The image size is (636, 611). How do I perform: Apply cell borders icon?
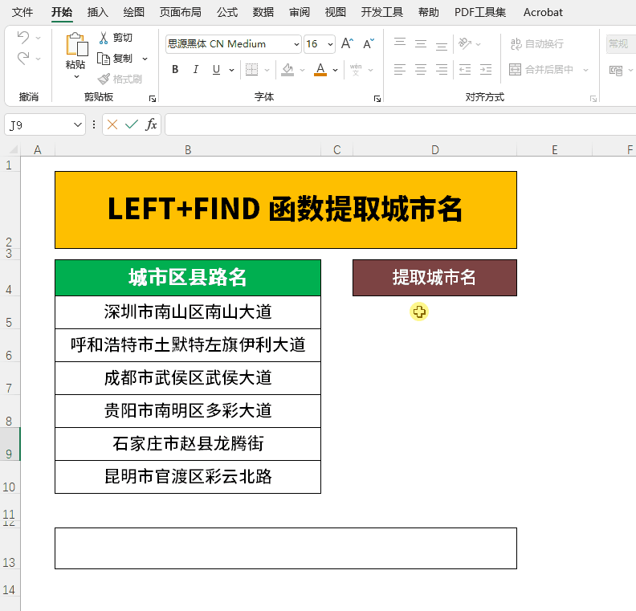coord(252,70)
